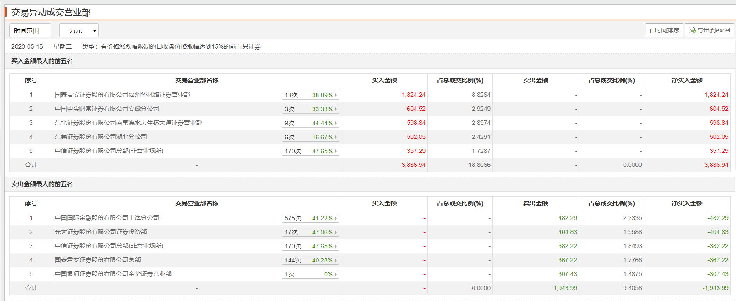Open 中国银河证券股份有限公司金华证券营业部 link
This screenshot has width=736, height=301.
click(113, 274)
